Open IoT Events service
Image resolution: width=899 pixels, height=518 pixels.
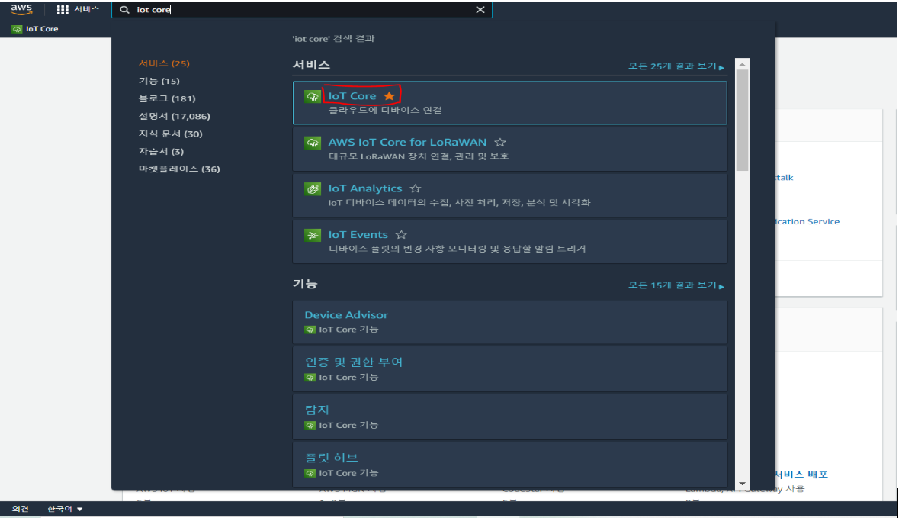click(x=358, y=235)
